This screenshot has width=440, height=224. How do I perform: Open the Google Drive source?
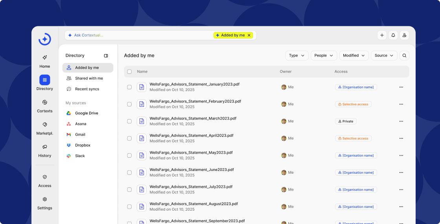click(x=86, y=113)
